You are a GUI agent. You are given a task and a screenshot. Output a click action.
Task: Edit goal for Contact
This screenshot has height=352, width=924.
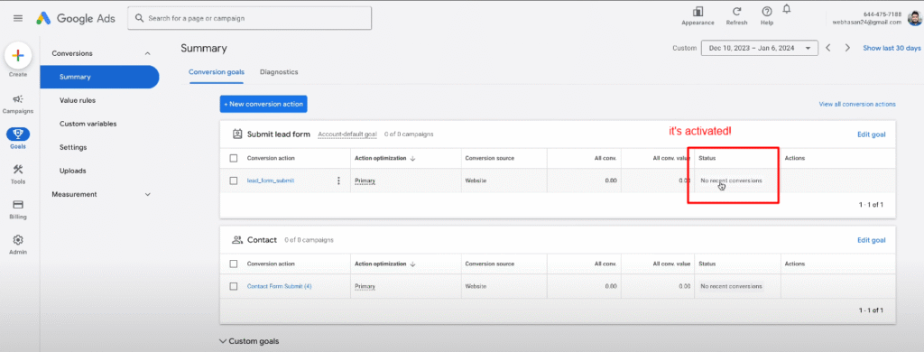pyautogui.click(x=871, y=240)
